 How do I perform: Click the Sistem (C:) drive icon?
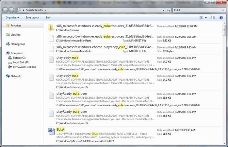10,58
